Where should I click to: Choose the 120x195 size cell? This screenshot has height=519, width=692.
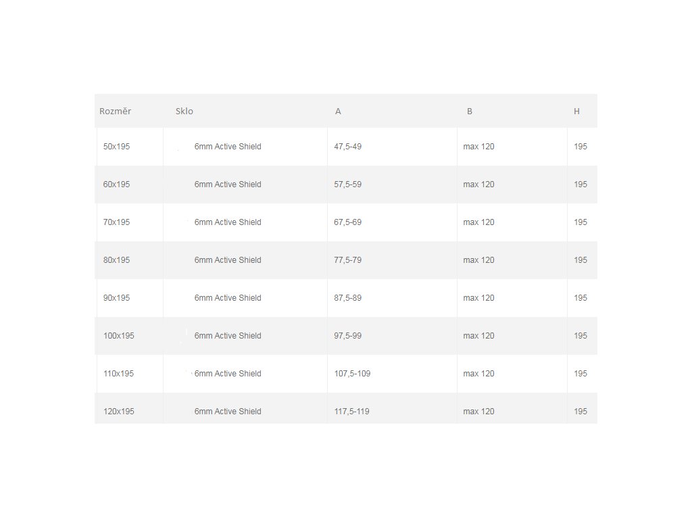coord(118,412)
